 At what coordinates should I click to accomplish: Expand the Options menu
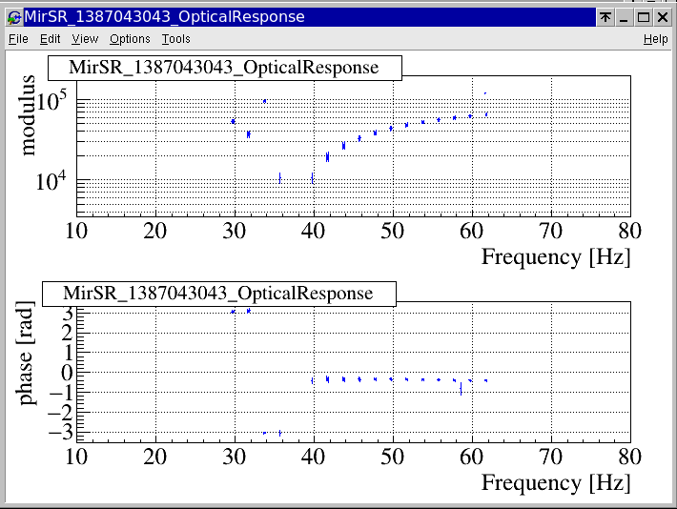click(x=130, y=39)
